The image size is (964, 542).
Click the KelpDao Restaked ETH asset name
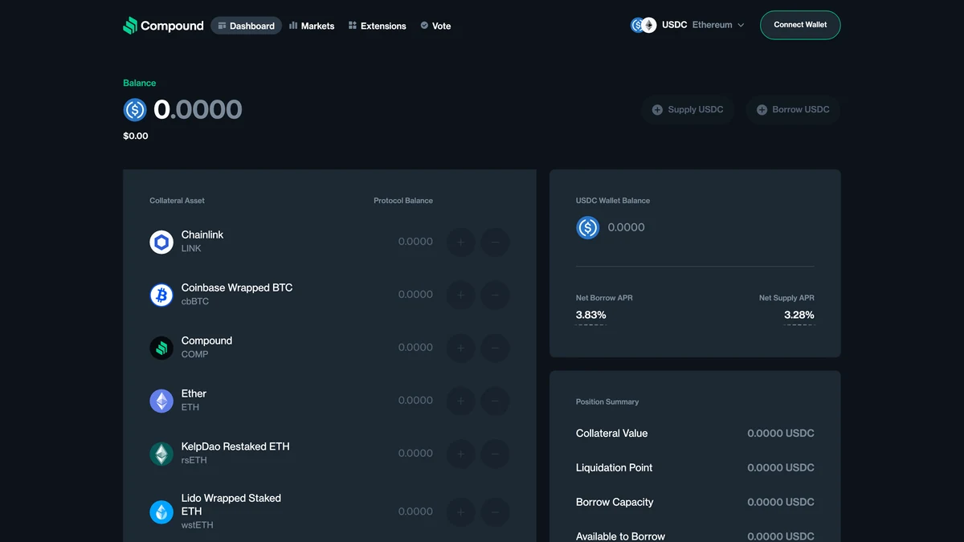tap(235, 446)
